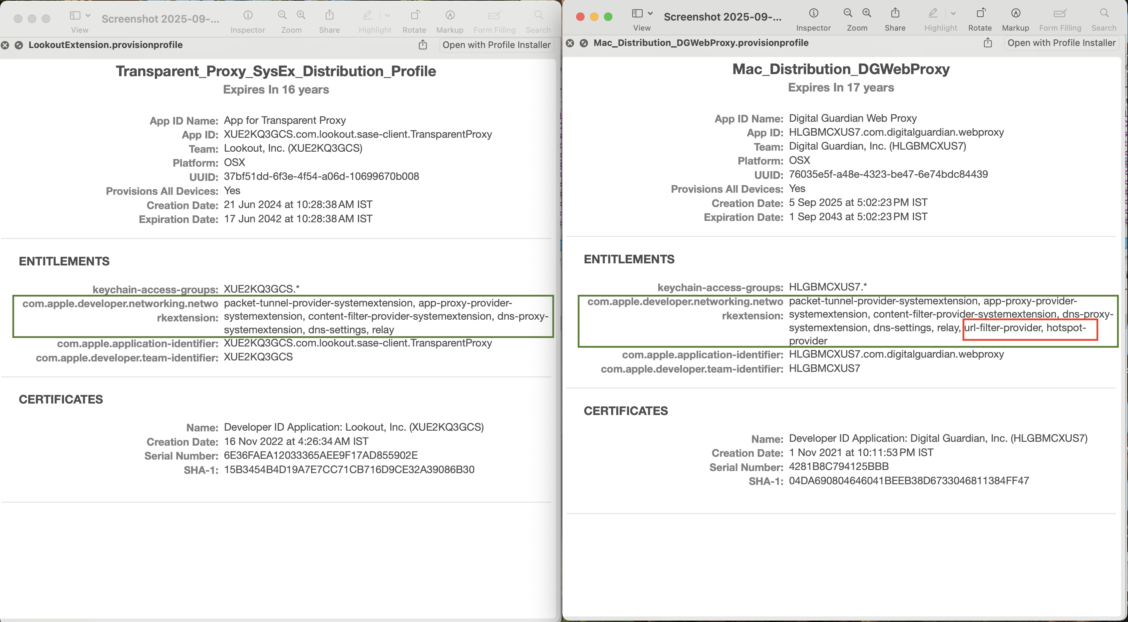Zoom in using left window's plus magnifier
This screenshot has width=1128, height=622.
(301, 15)
